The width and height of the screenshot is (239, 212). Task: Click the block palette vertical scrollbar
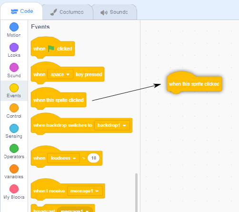tap(136, 192)
